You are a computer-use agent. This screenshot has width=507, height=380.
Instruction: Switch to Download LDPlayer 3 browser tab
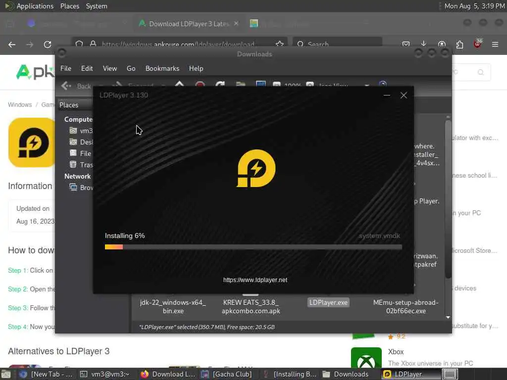coord(189,24)
